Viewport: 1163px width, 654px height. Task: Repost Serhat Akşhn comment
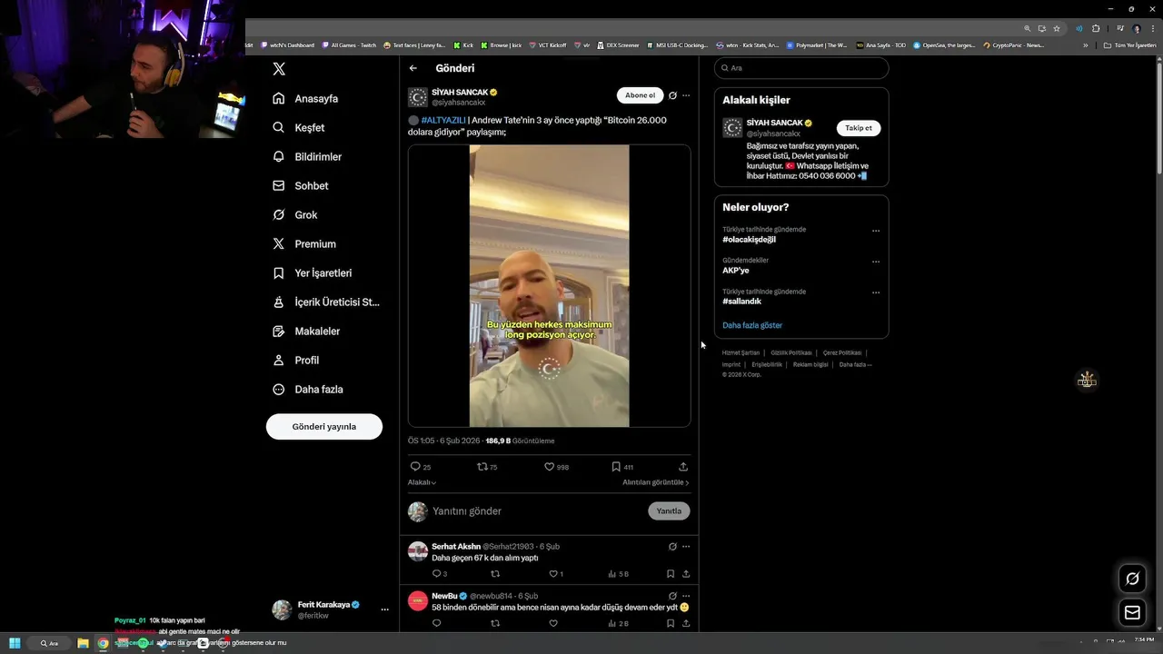tap(495, 574)
